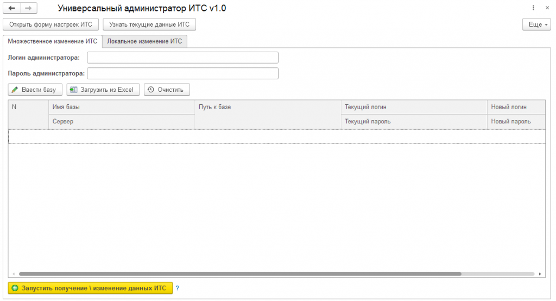The height and width of the screenshot is (301, 556).
Task: Click the Excel icon on Загрузить из Excel
Action: [73, 90]
